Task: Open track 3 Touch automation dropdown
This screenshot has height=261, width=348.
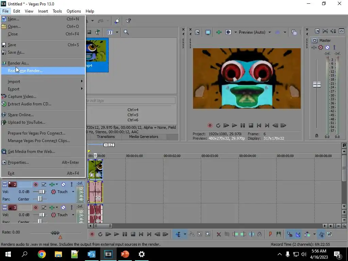Action: click(73, 215)
